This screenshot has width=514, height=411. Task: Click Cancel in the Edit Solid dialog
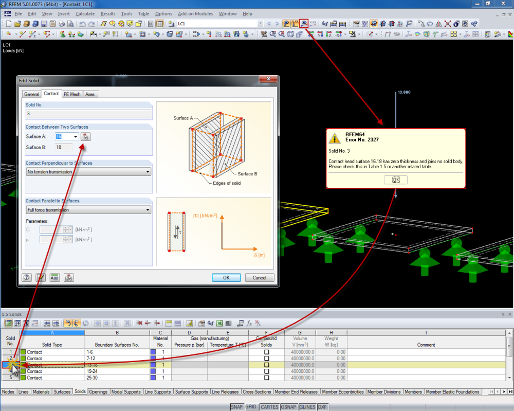pos(259,277)
